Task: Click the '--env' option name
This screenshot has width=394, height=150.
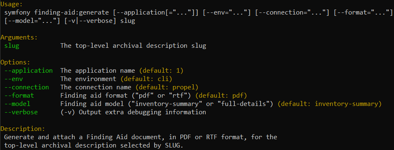Action: (14, 79)
